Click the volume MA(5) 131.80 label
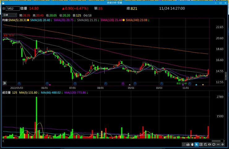229x149 pixels. point(28,93)
